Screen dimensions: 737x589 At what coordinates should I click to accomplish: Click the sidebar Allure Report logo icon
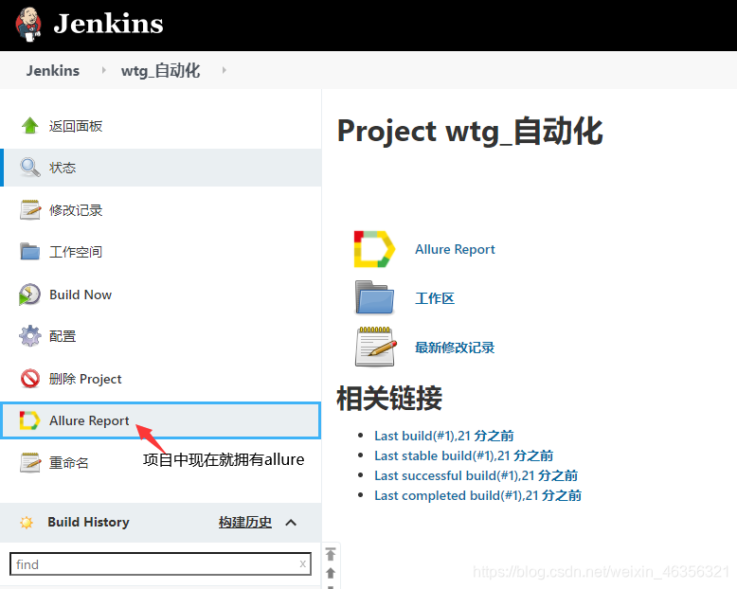[29, 420]
